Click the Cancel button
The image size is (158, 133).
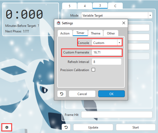click(82, 94)
